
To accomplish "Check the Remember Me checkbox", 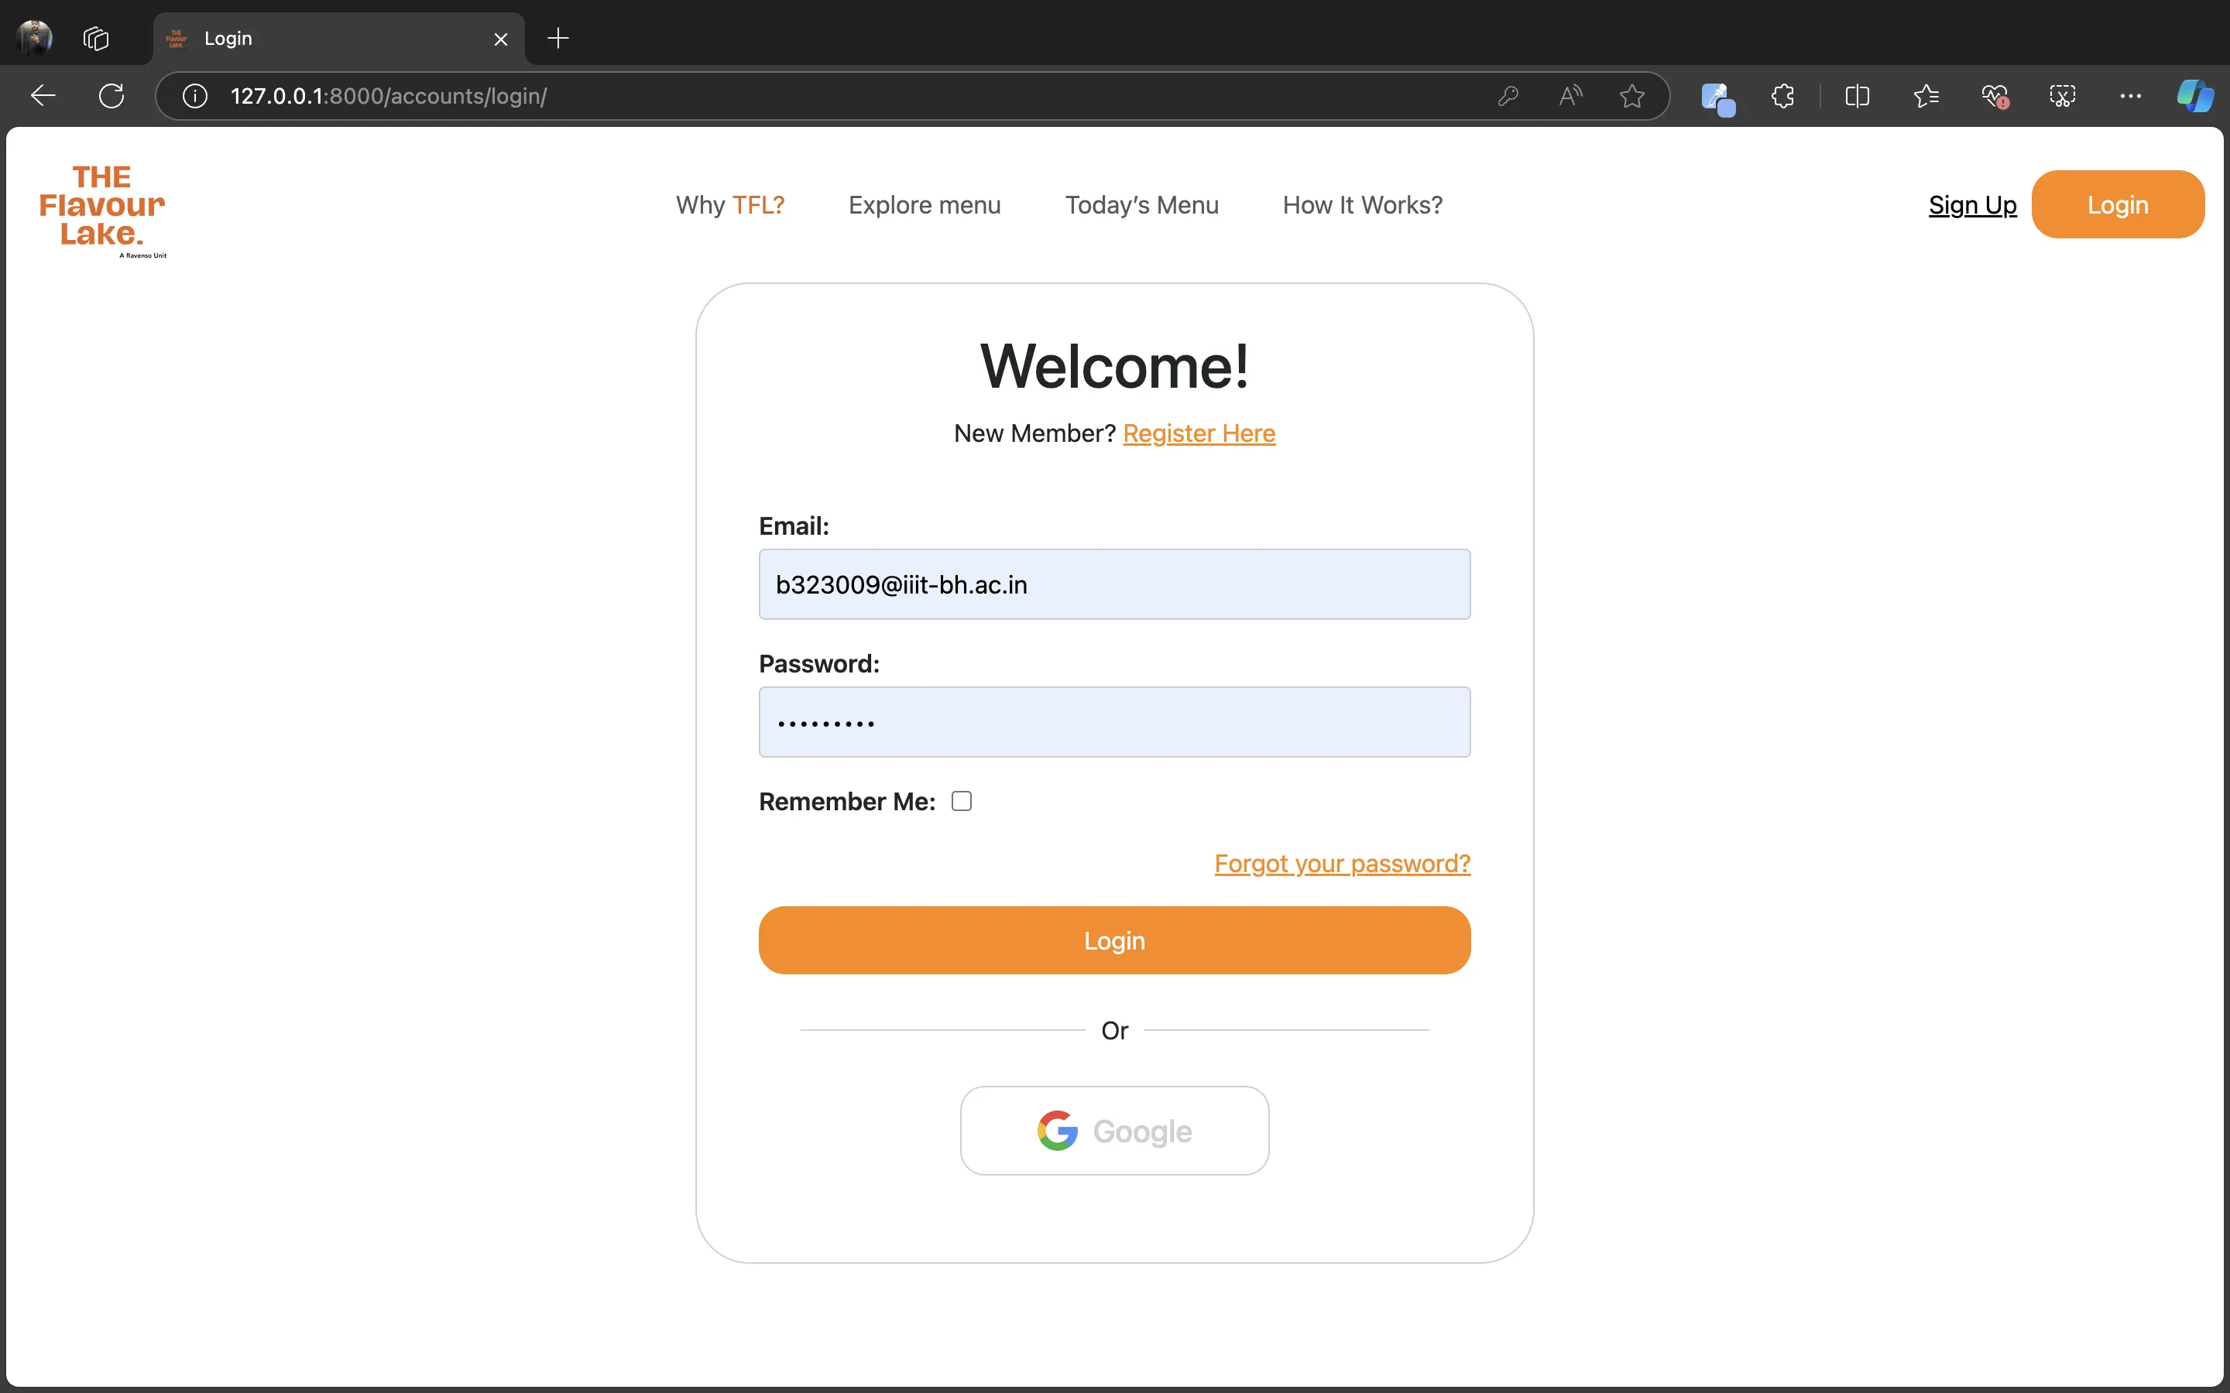I will (961, 802).
